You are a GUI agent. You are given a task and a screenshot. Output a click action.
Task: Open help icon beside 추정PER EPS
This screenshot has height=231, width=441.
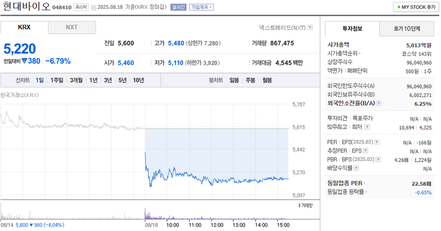click(365, 151)
